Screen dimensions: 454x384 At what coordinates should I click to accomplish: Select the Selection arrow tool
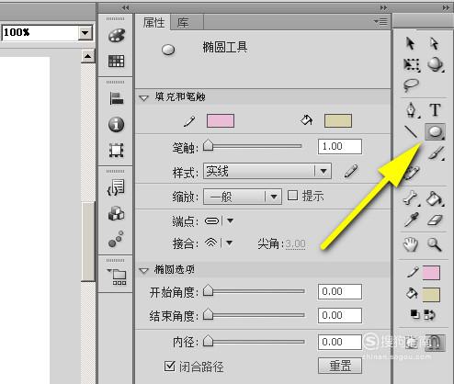pyautogui.click(x=410, y=43)
